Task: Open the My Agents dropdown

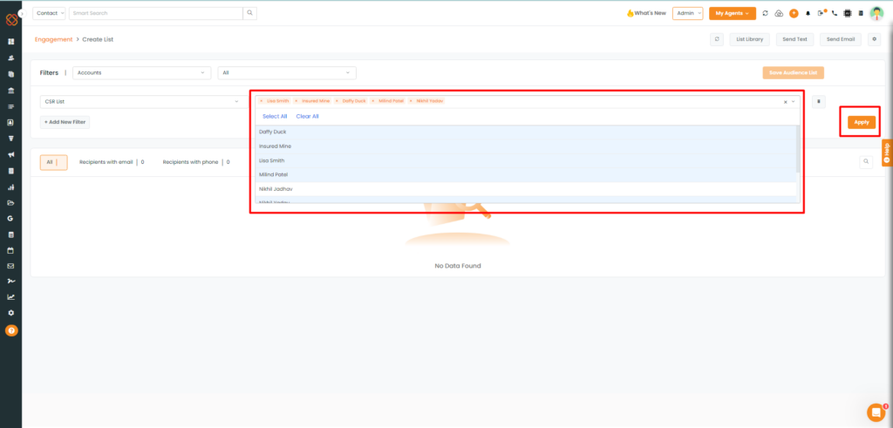Action: pyautogui.click(x=733, y=13)
